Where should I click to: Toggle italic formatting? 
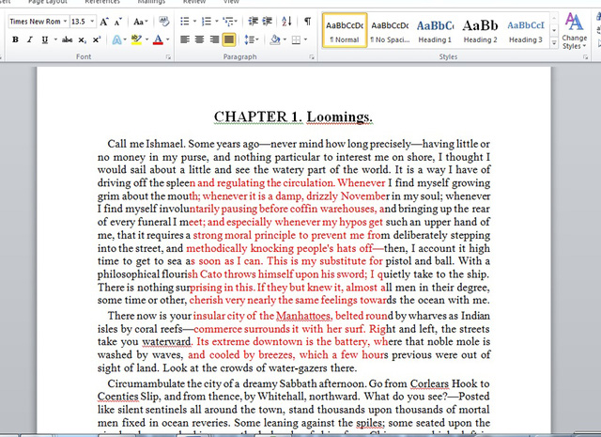tap(30, 39)
